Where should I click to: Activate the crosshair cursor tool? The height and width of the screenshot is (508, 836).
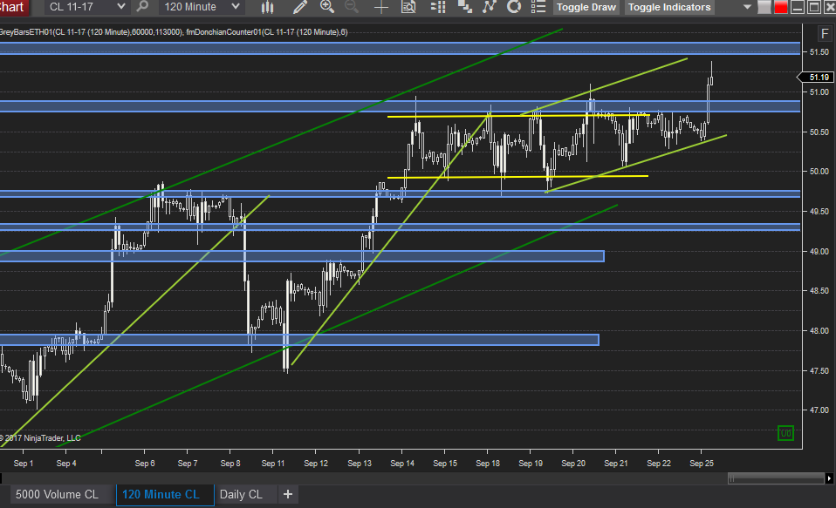point(380,7)
